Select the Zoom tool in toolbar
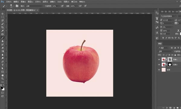Image resolution: width=181 pixels, height=109 pixels. (x=2, y=79)
